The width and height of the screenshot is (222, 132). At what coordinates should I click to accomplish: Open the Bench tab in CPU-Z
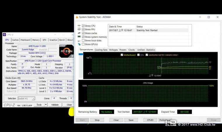tap(62, 40)
